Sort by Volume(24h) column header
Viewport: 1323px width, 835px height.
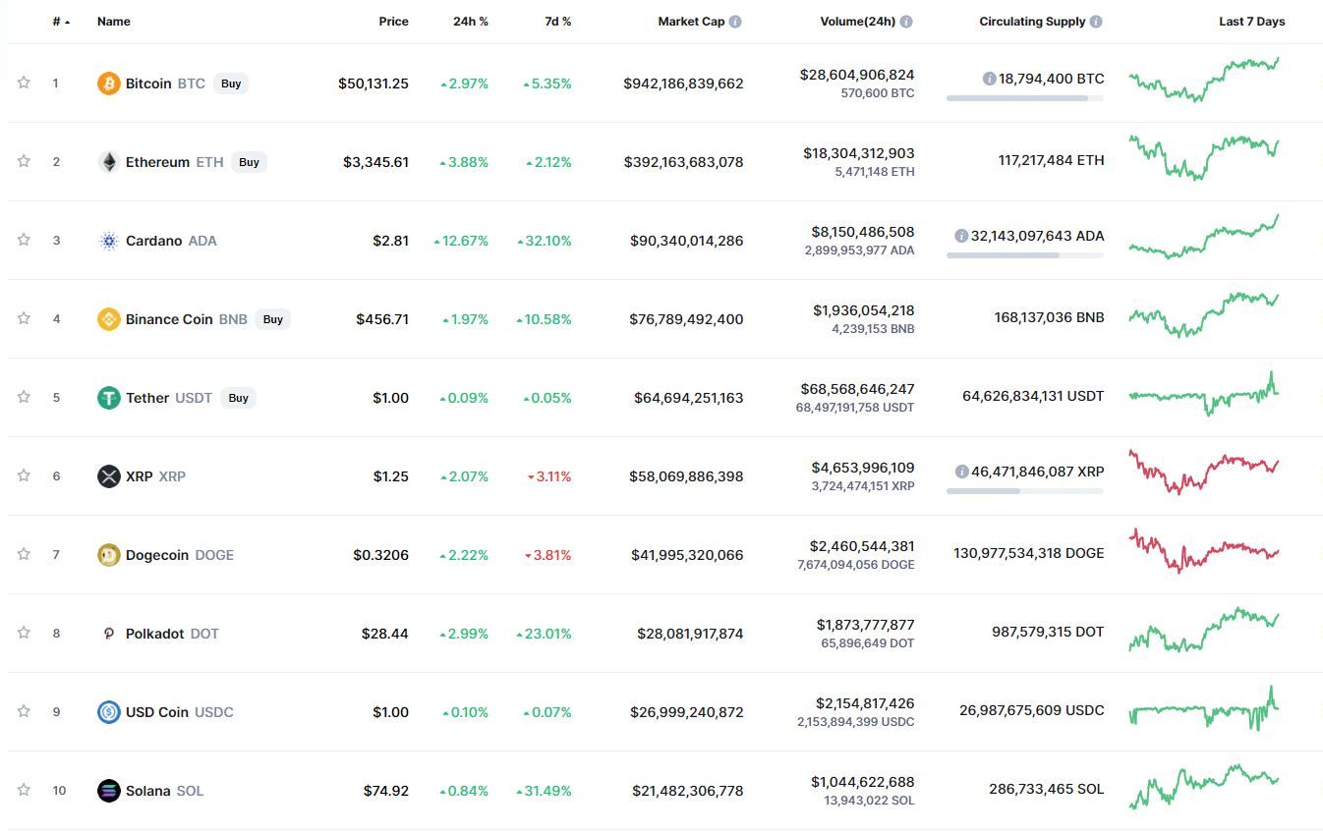(858, 22)
